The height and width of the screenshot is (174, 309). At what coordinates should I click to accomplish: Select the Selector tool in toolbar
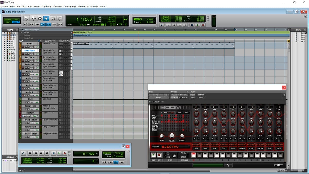tap(40, 19)
